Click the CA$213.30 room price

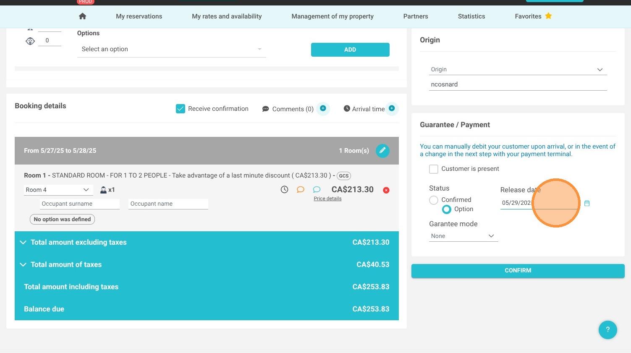353,189
